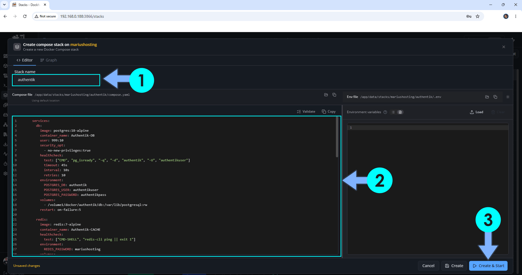Click Create & Start

click(x=488, y=266)
